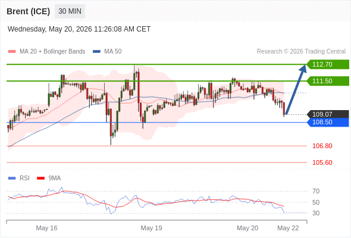Click the 109.07 current price tag
This screenshot has width=351, height=238.
[328, 114]
